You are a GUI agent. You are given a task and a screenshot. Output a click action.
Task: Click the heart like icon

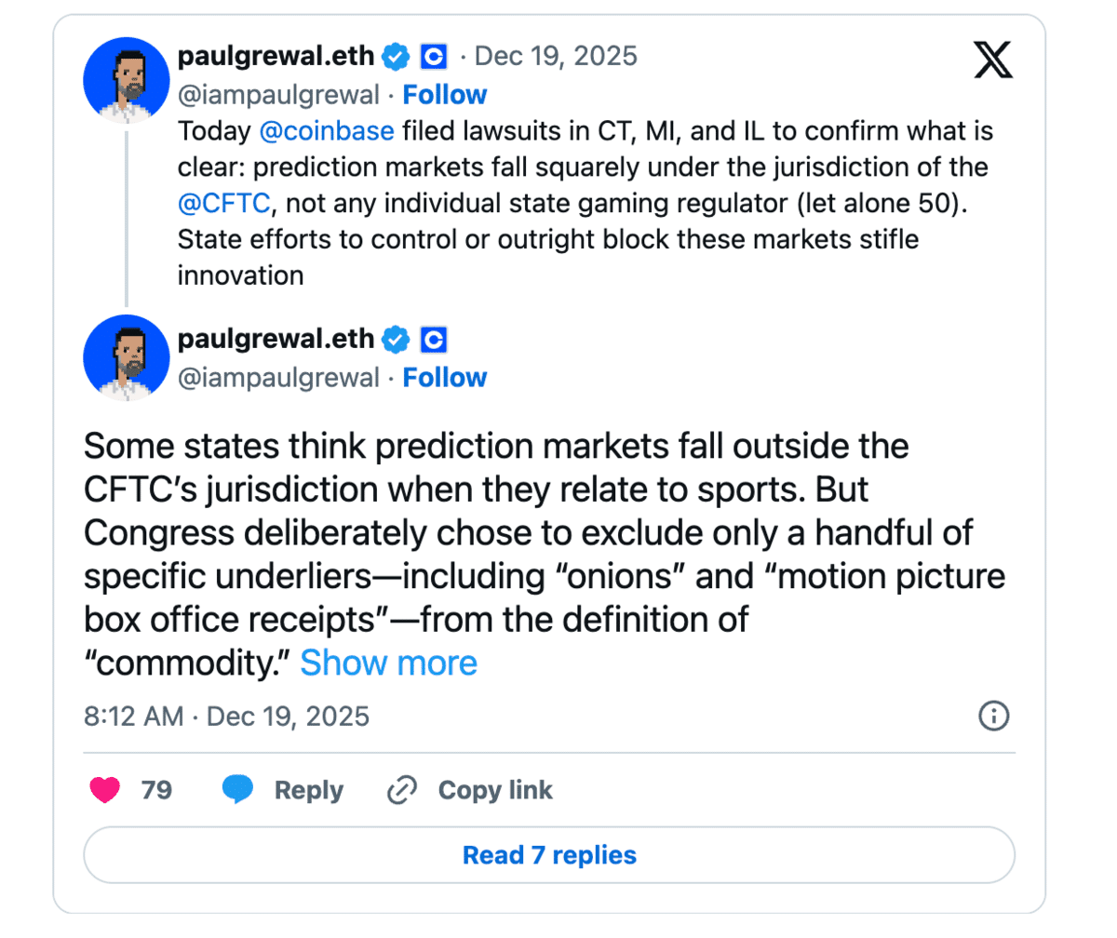(x=105, y=791)
